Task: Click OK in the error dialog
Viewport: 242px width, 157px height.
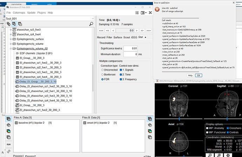Action: (199, 75)
